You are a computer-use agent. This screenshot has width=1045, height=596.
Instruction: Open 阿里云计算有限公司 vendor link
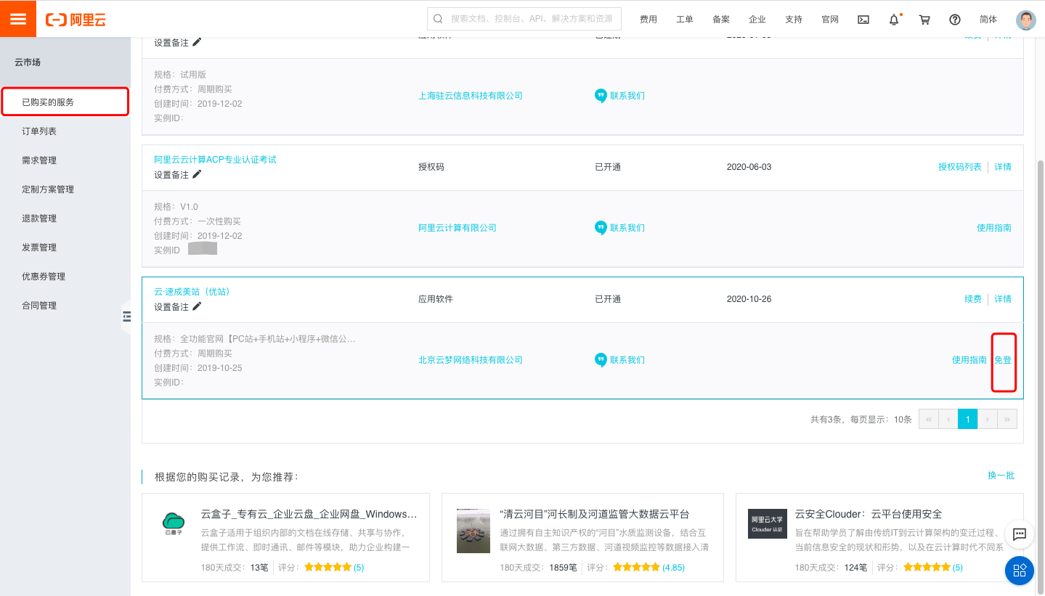458,228
